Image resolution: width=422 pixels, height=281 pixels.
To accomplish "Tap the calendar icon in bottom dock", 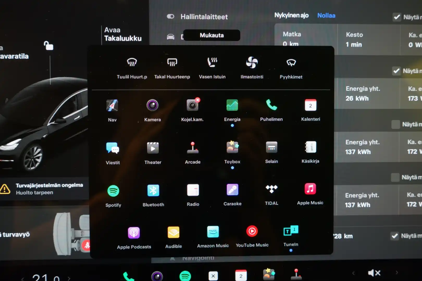I will point(241,275).
